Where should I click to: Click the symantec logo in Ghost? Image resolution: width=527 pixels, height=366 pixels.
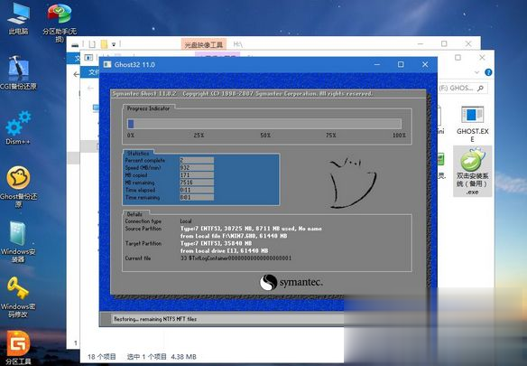coord(291,282)
